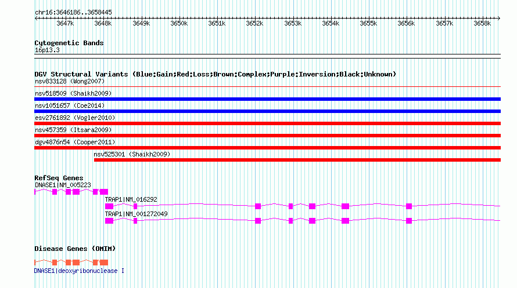Image resolution: width=517 pixels, height=288 pixels.
Task: Open the nsv1051657 (Coe2014) variant label
Action: 70,105
